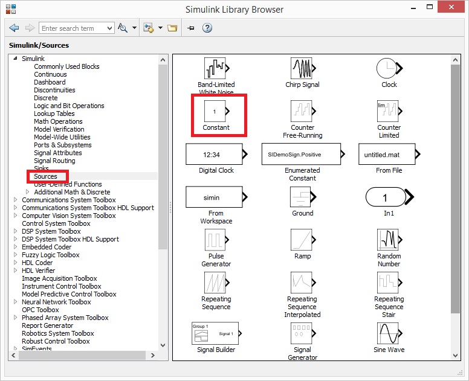Open the Signal Routing library

tap(54, 161)
